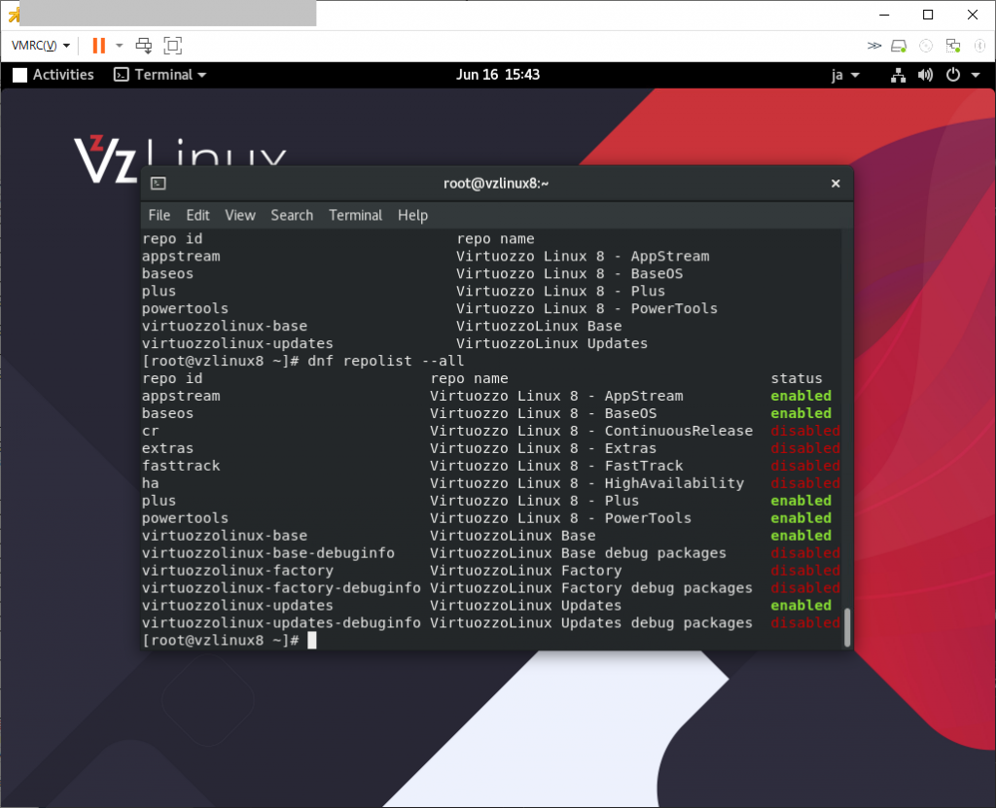996x808 pixels.
Task: Open the Search menu in terminal
Action: pos(292,215)
